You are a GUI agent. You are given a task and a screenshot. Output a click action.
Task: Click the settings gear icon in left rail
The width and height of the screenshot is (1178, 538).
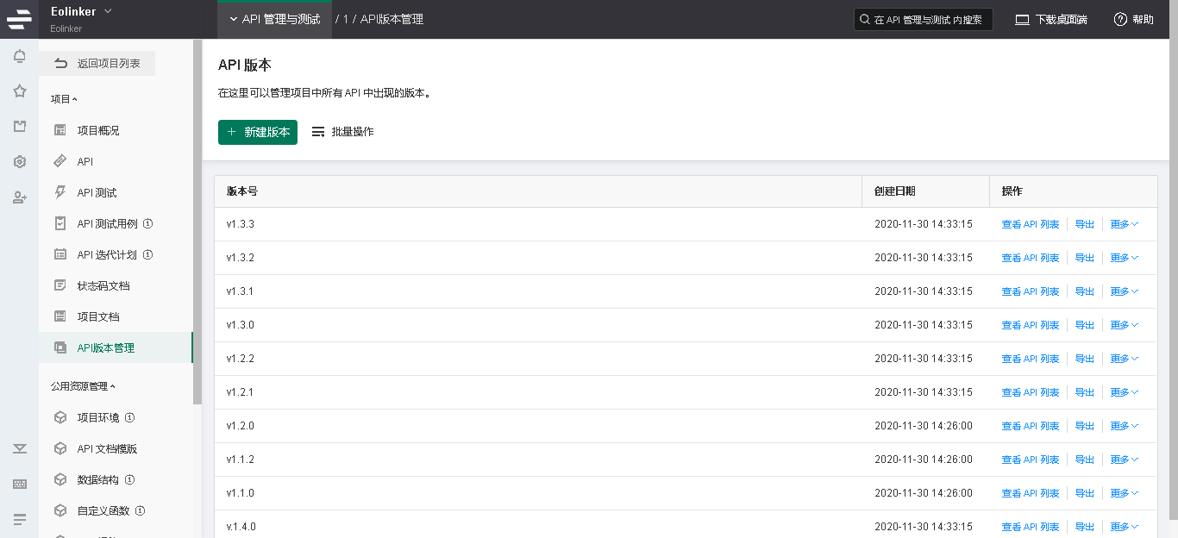pyautogui.click(x=19, y=162)
